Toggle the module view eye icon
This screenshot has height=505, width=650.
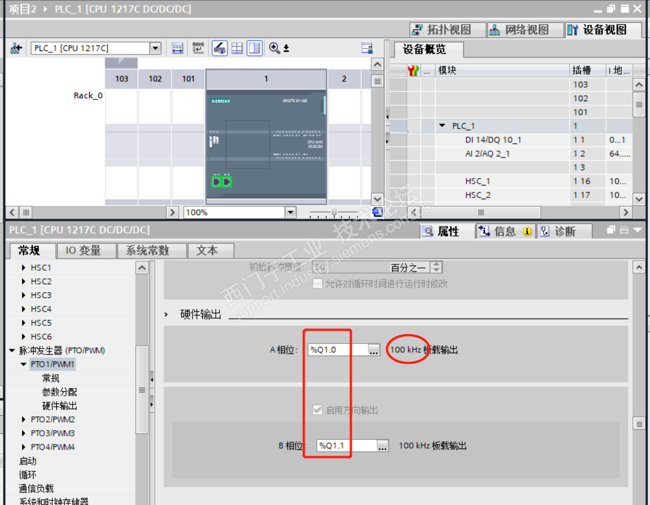[x=219, y=48]
